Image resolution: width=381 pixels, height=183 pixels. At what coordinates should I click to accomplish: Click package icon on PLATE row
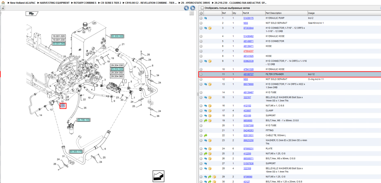(x=210, y=148)
